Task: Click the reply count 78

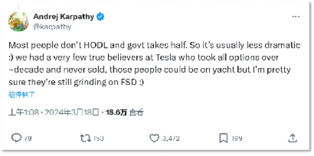Action: coord(28,138)
